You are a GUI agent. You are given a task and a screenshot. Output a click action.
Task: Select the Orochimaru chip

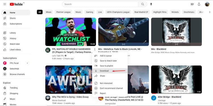pyautogui.click(x=189, y=12)
